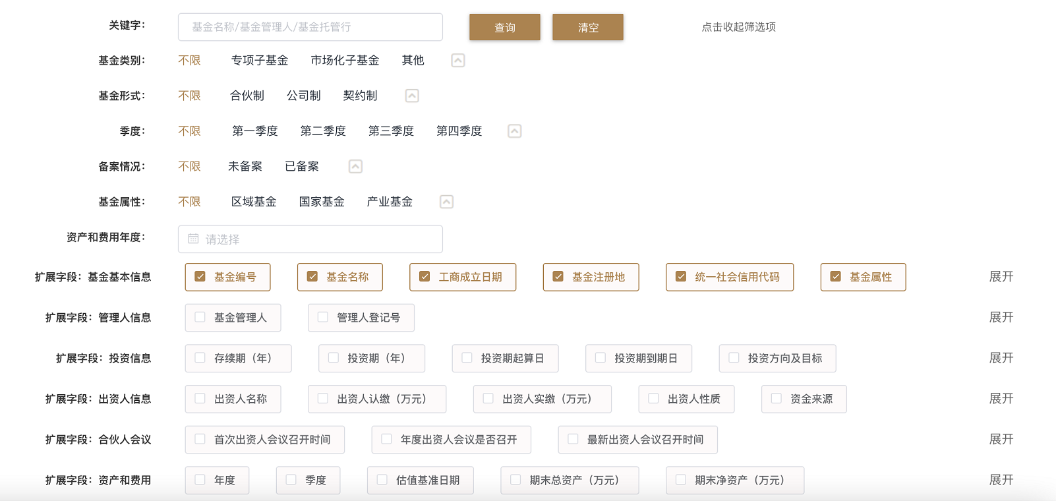This screenshot has width=1056, height=501.
Task: Focus the 关键字 keyword search field
Action: pos(310,27)
